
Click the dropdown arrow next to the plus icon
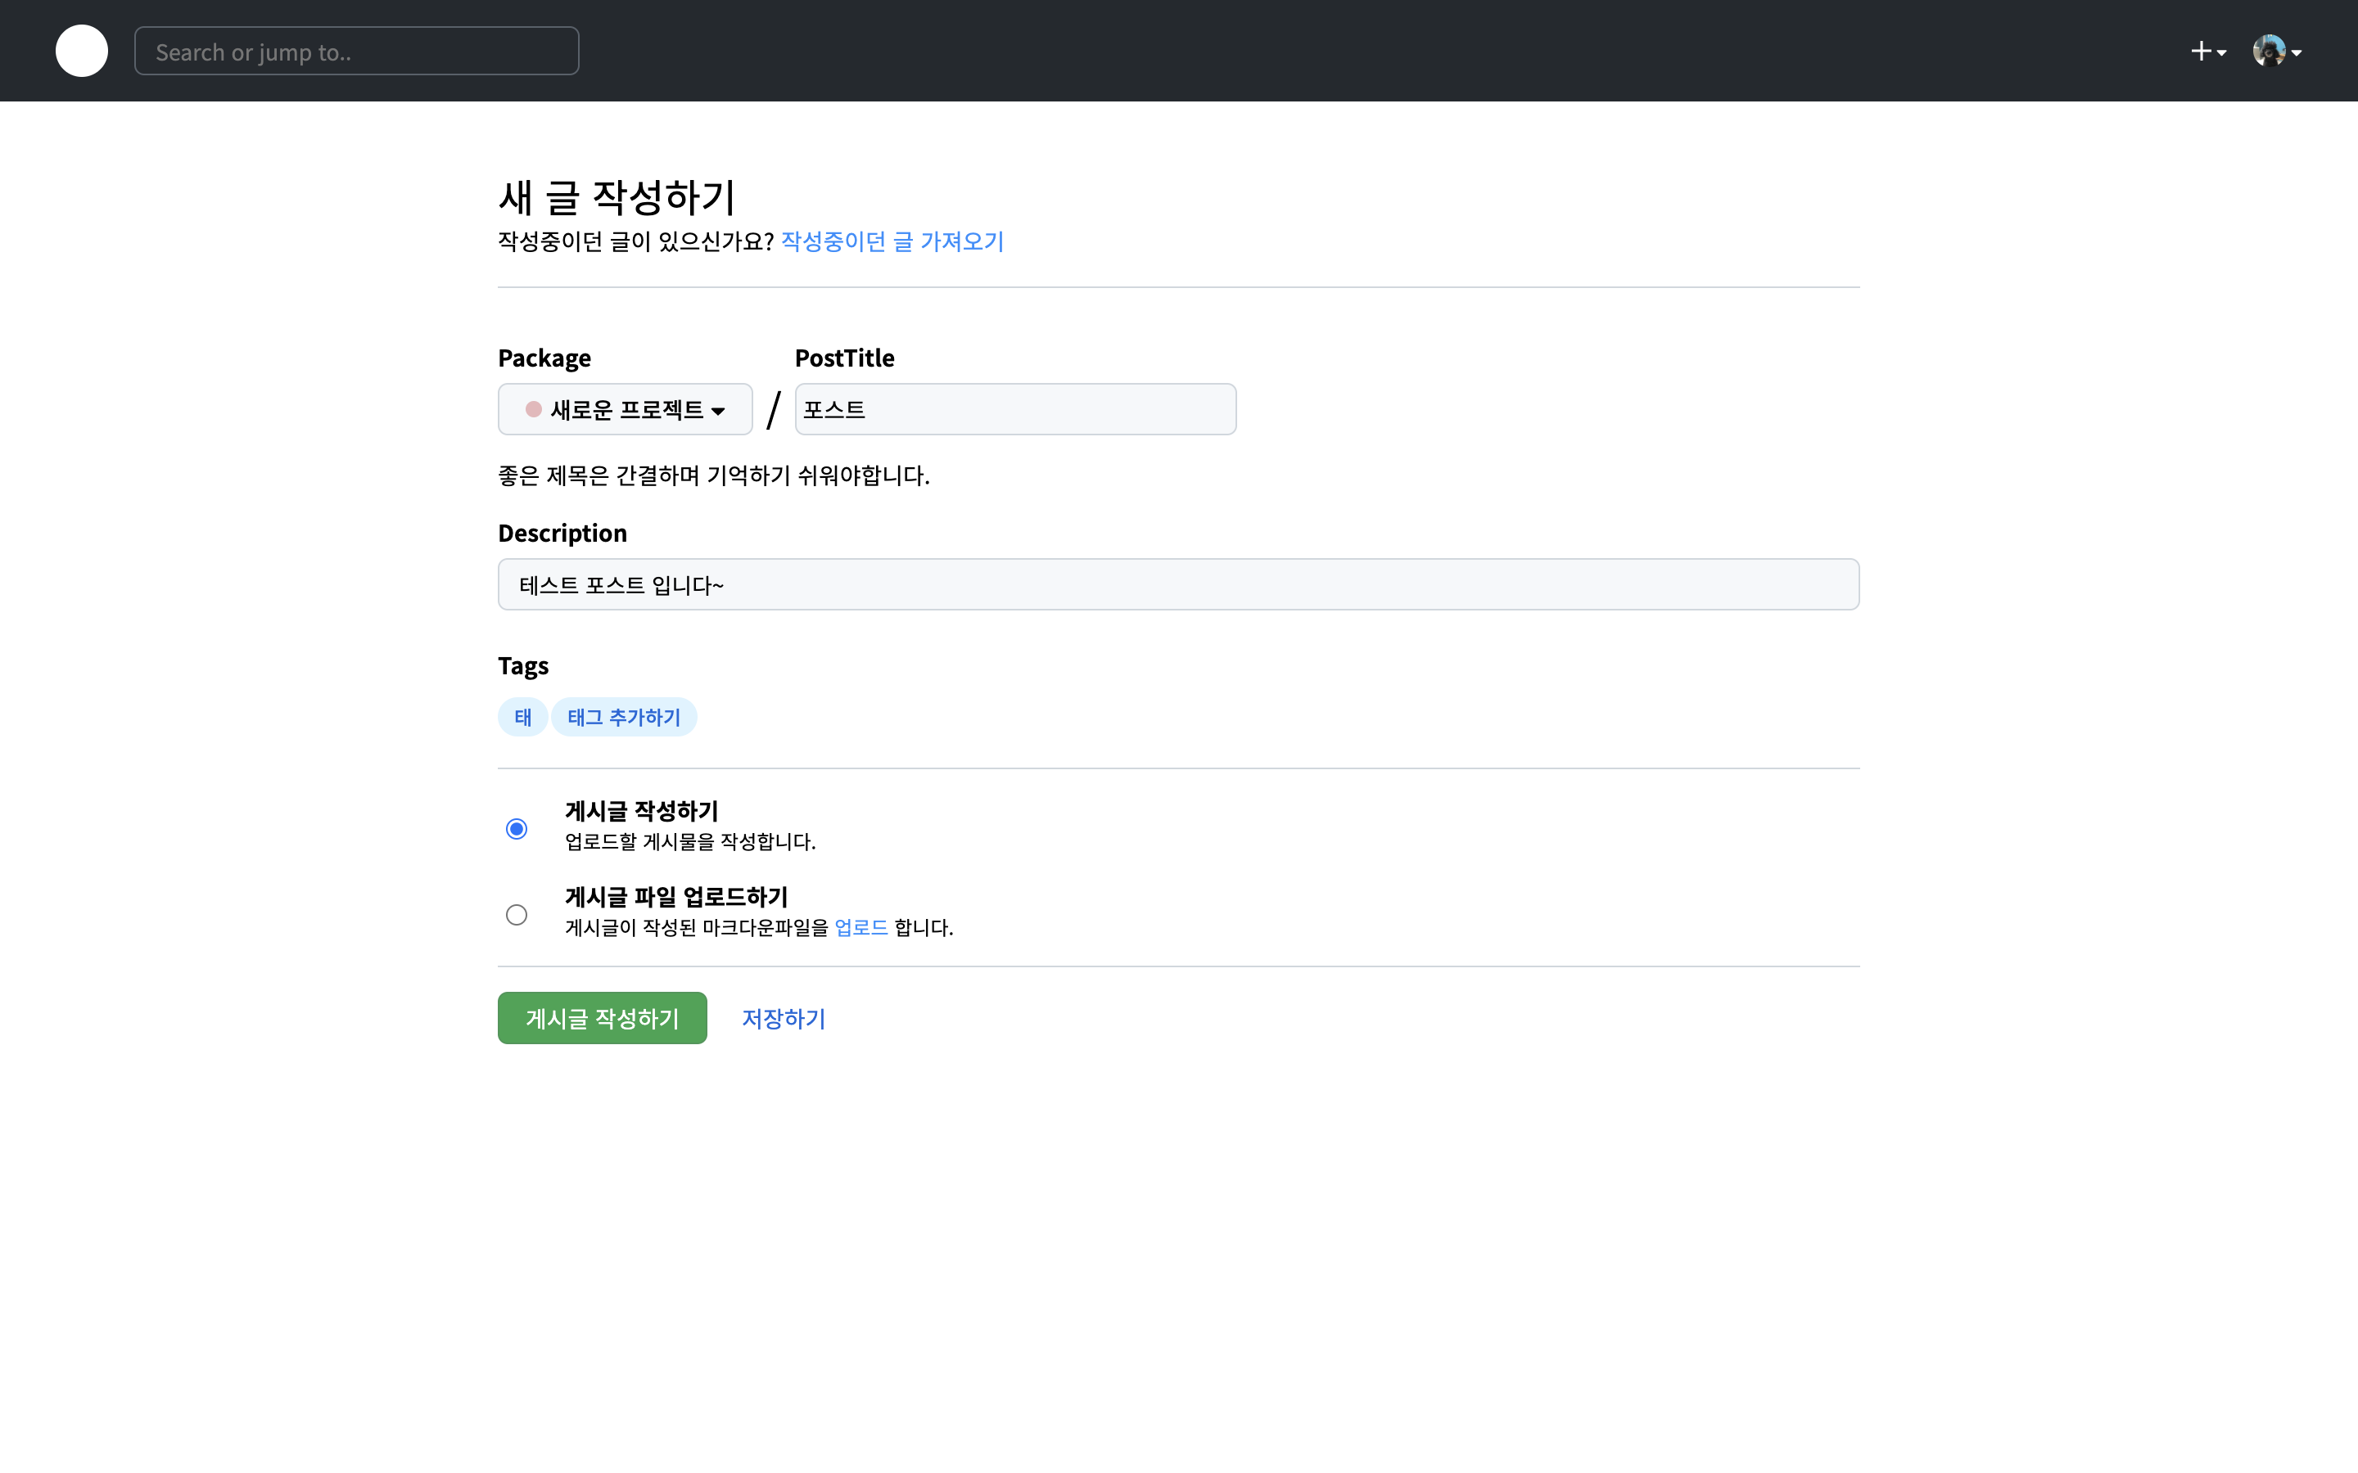coord(2223,52)
